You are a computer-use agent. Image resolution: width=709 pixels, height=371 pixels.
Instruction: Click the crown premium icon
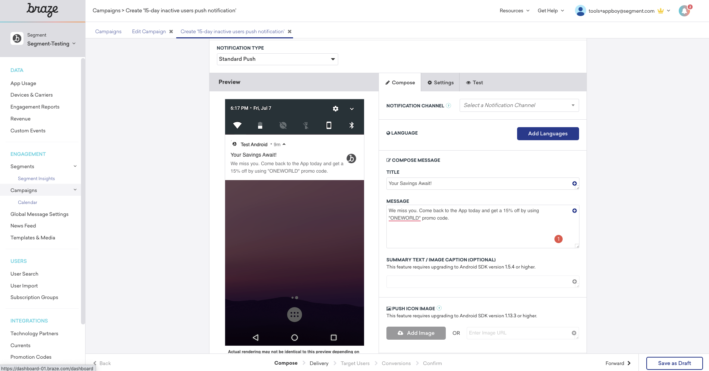pos(660,10)
